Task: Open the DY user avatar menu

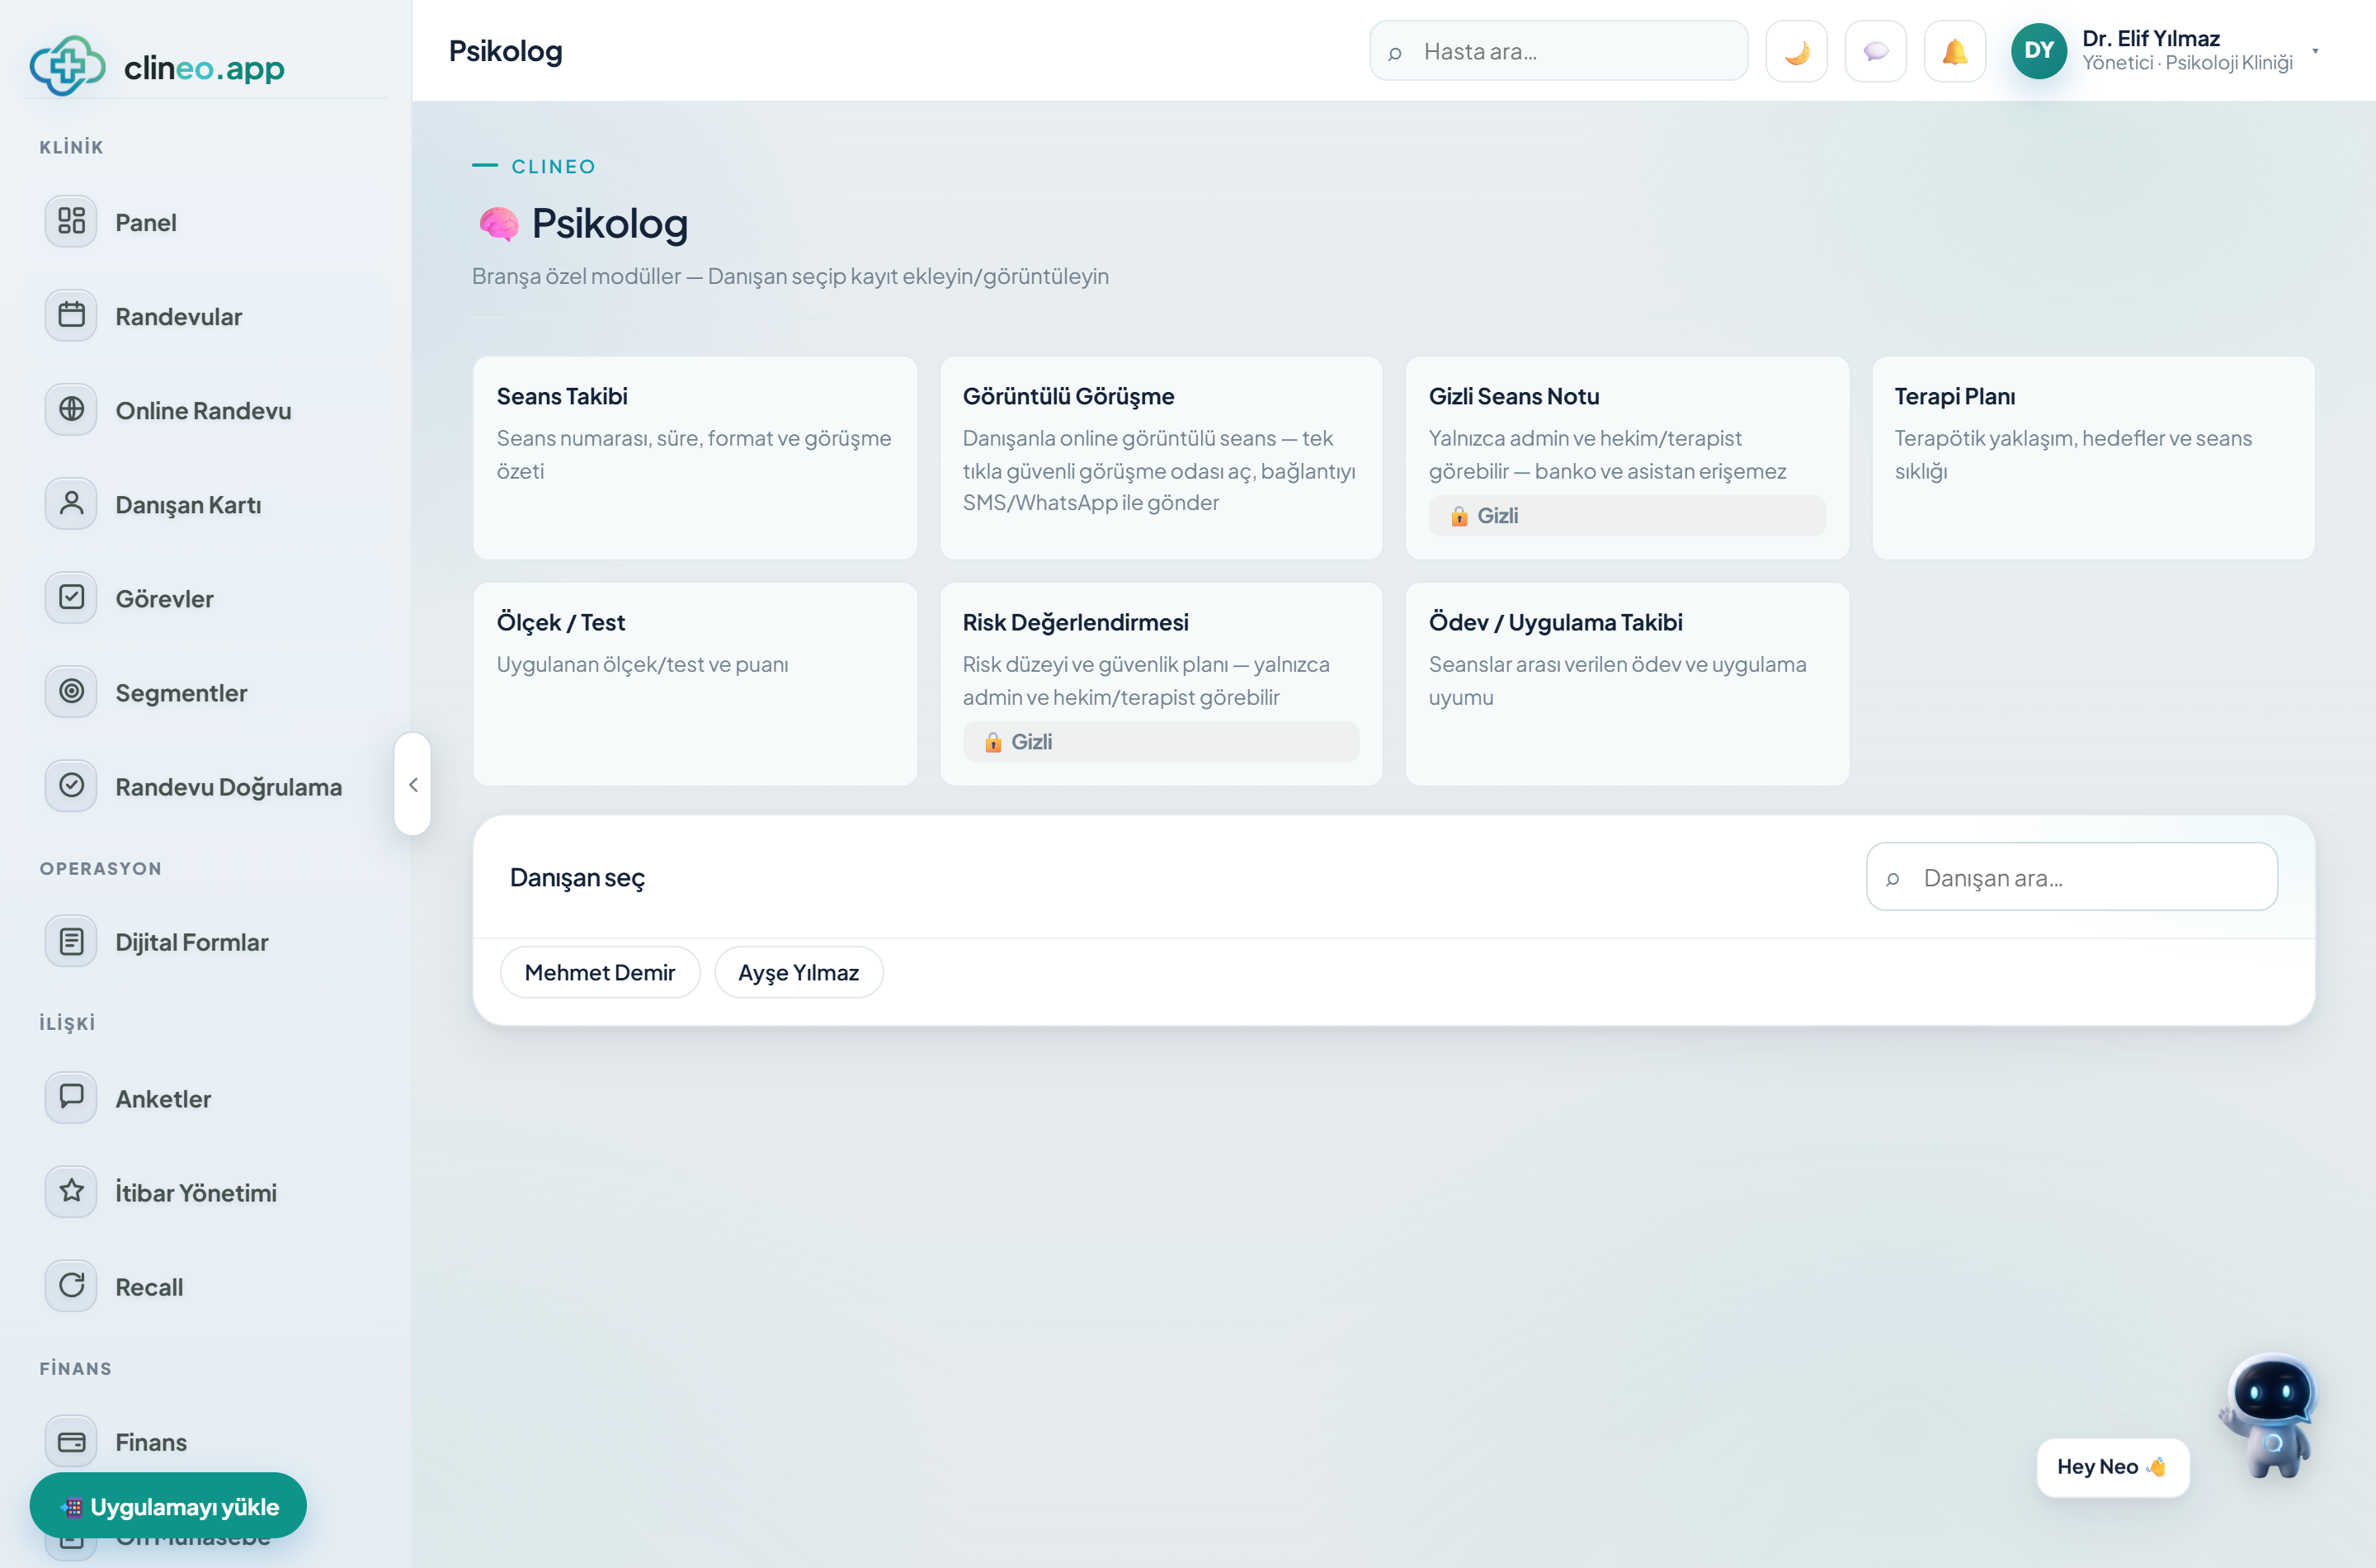Action: [2038, 51]
